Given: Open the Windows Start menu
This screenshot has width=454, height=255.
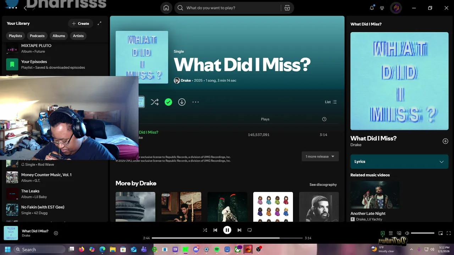Looking at the screenshot, I should [x=7, y=249].
